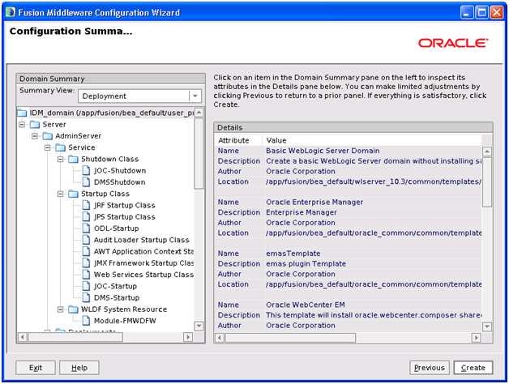Click the Details horizontal scrollbar thumb
Image resolution: width=509 pixels, height=384 pixels.
(290, 338)
